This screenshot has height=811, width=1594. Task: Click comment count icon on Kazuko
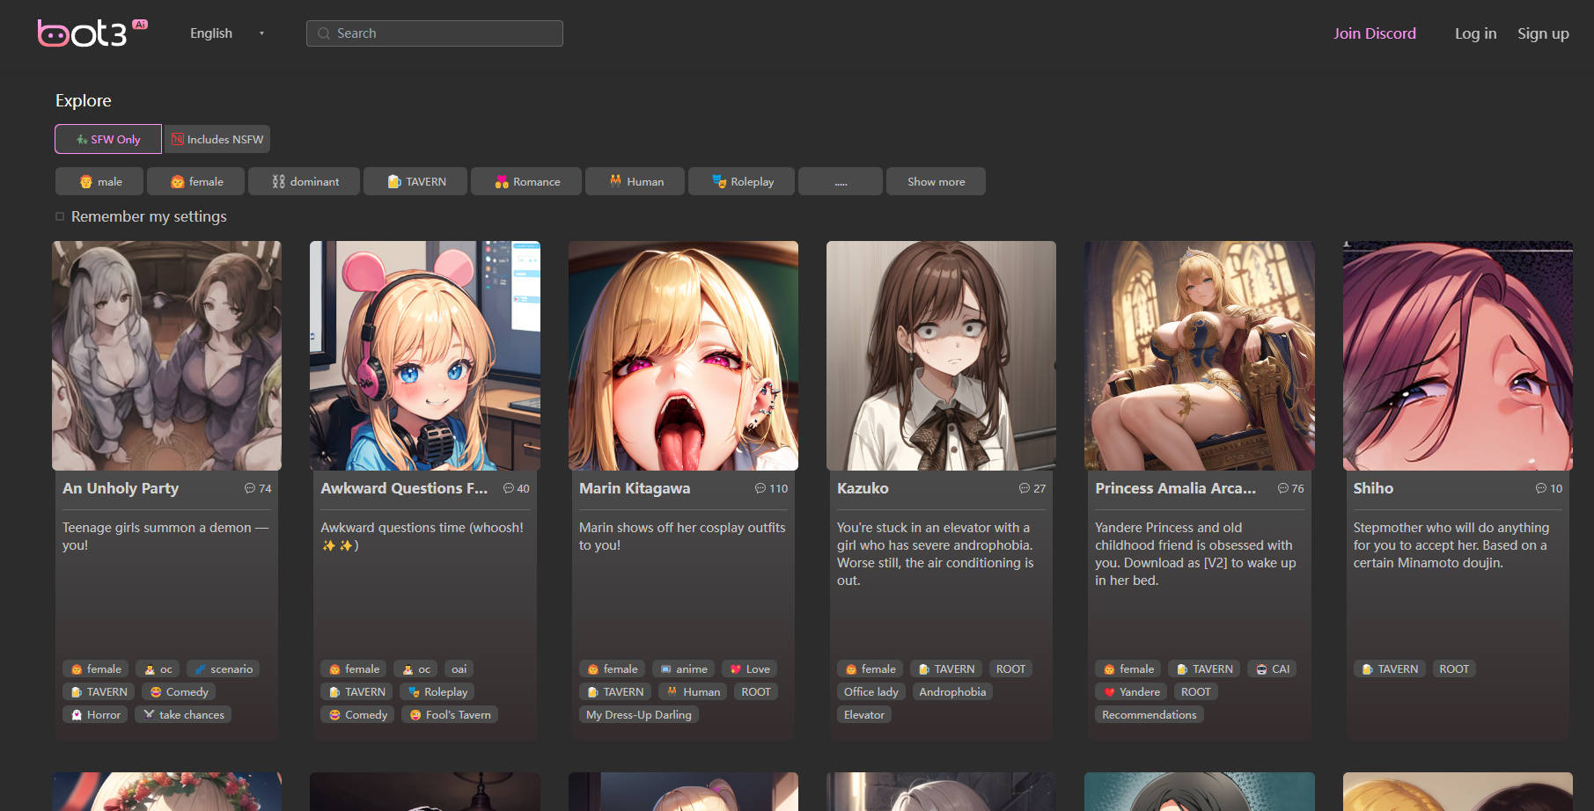(1025, 488)
